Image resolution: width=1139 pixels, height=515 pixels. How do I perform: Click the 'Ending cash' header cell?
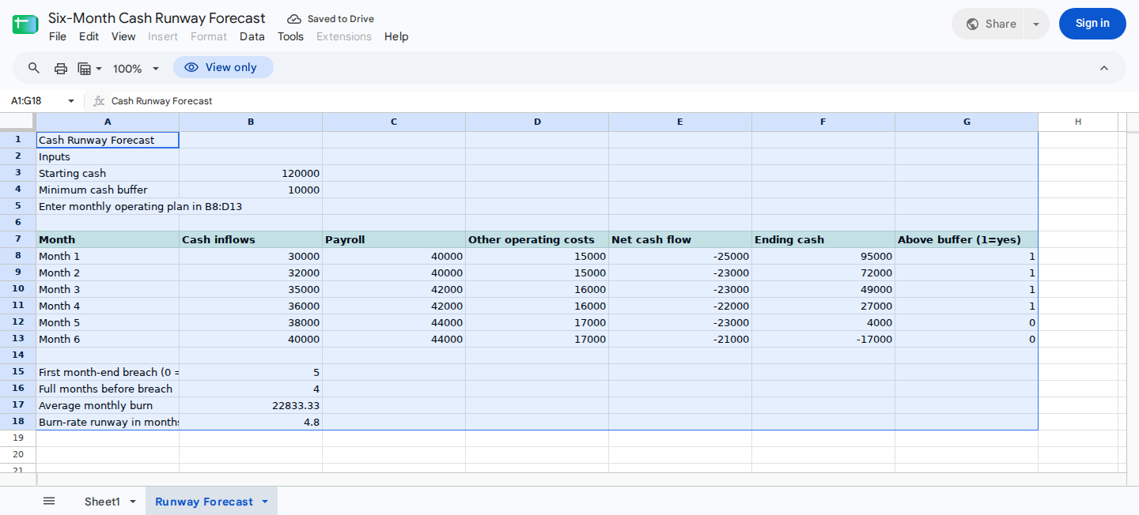point(823,239)
